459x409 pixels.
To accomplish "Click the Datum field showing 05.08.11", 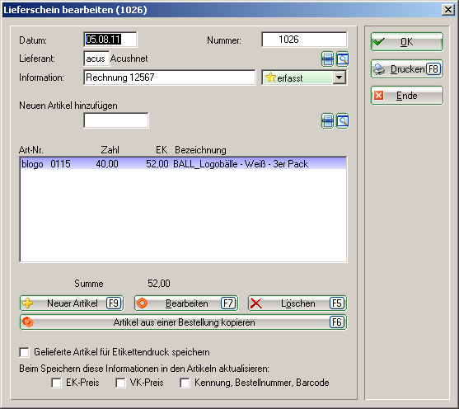I will tap(110, 40).
